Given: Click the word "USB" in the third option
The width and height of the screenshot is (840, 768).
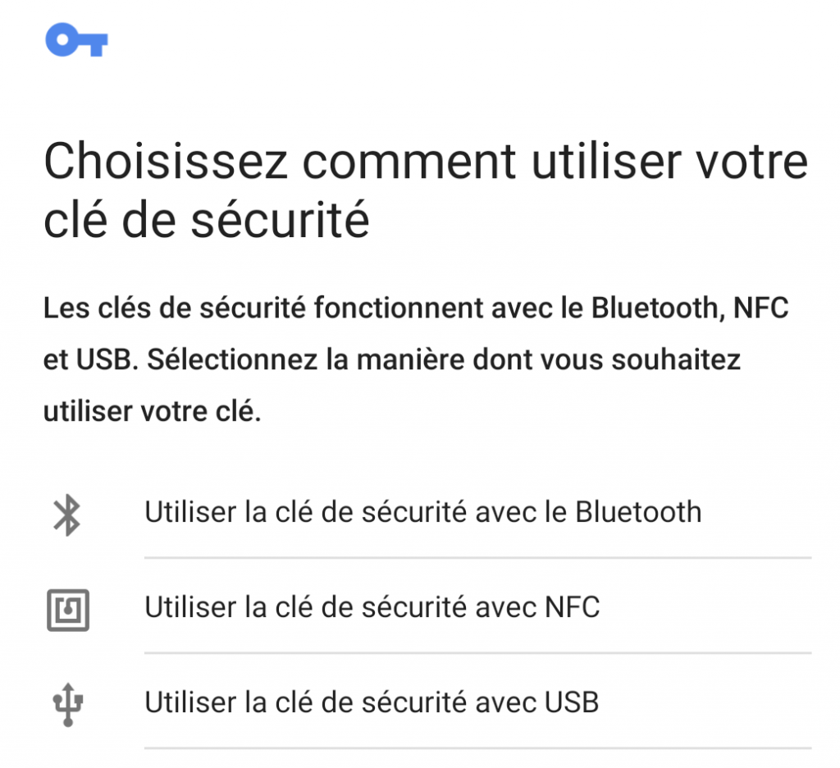Looking at the screenshot, I should click(x=571, y=702).
